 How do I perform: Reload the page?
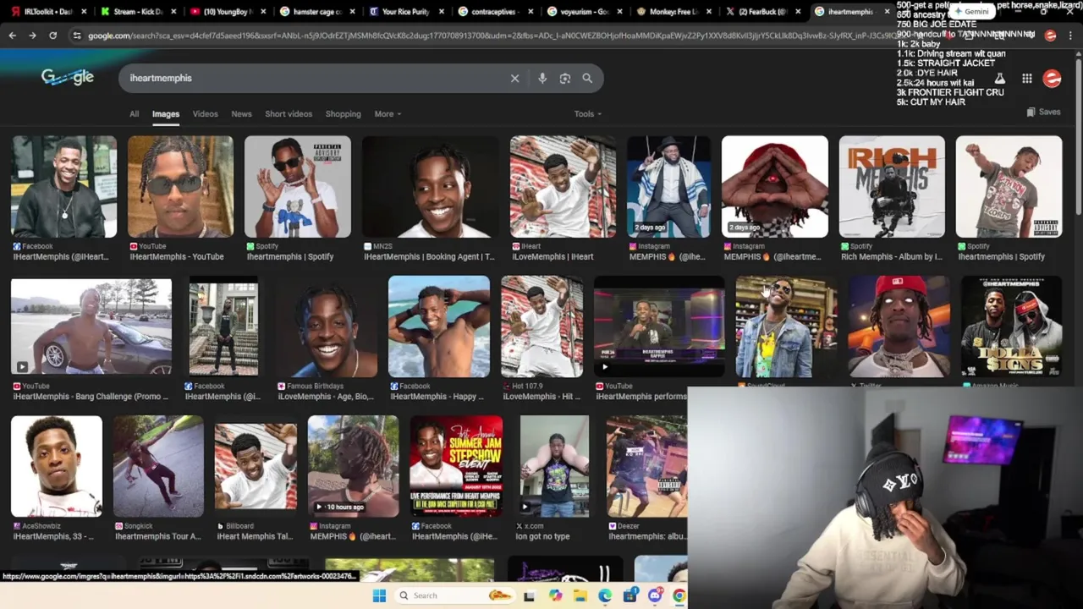pos(52,36)
